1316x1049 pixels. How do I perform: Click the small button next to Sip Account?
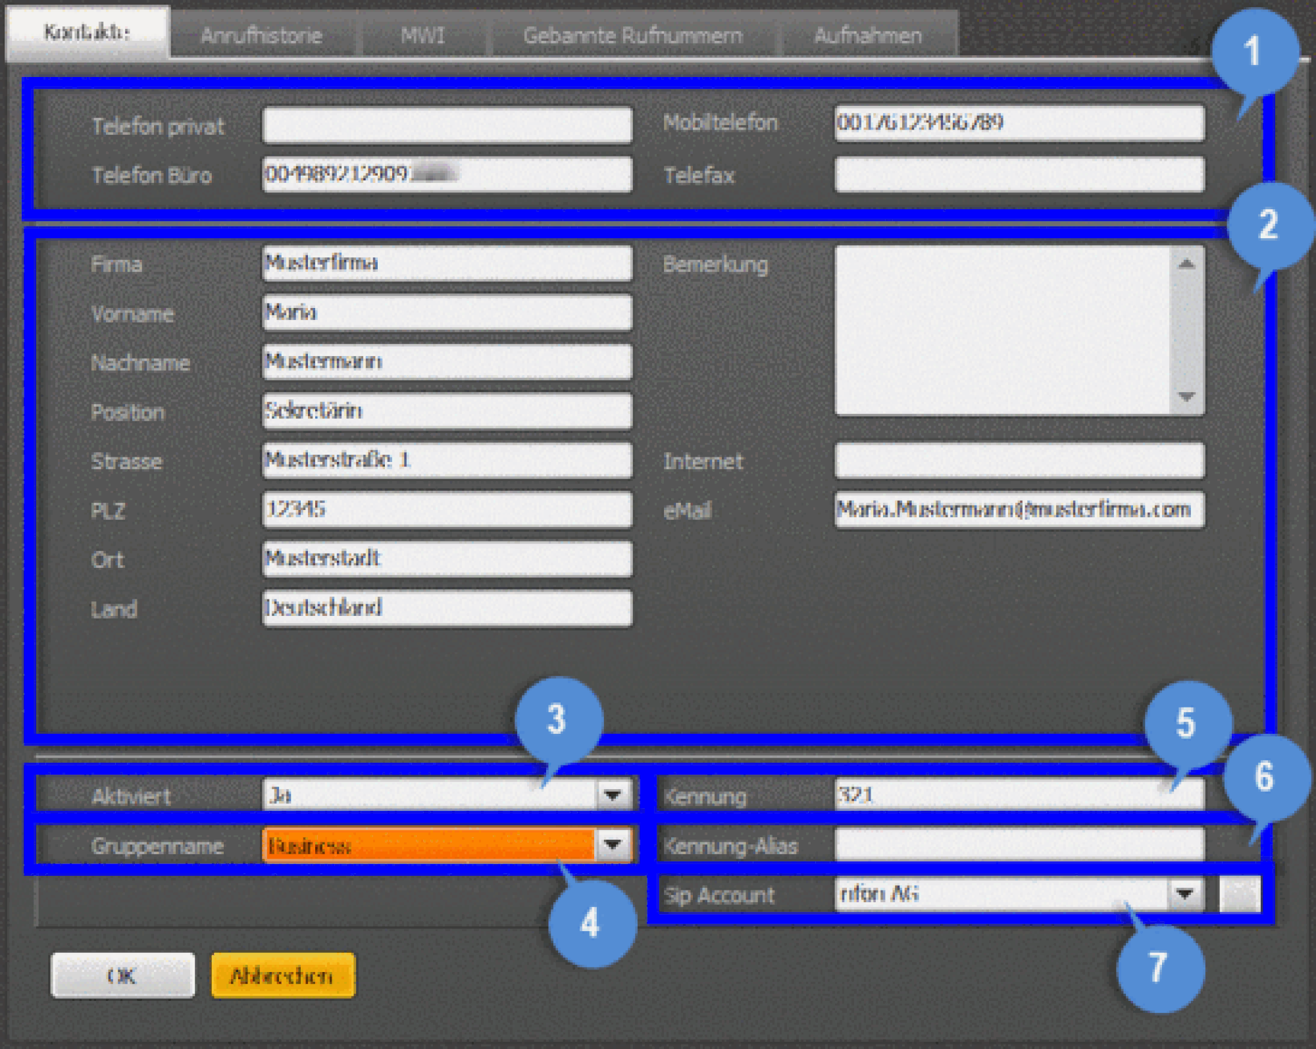click(x=1239, y=894)
